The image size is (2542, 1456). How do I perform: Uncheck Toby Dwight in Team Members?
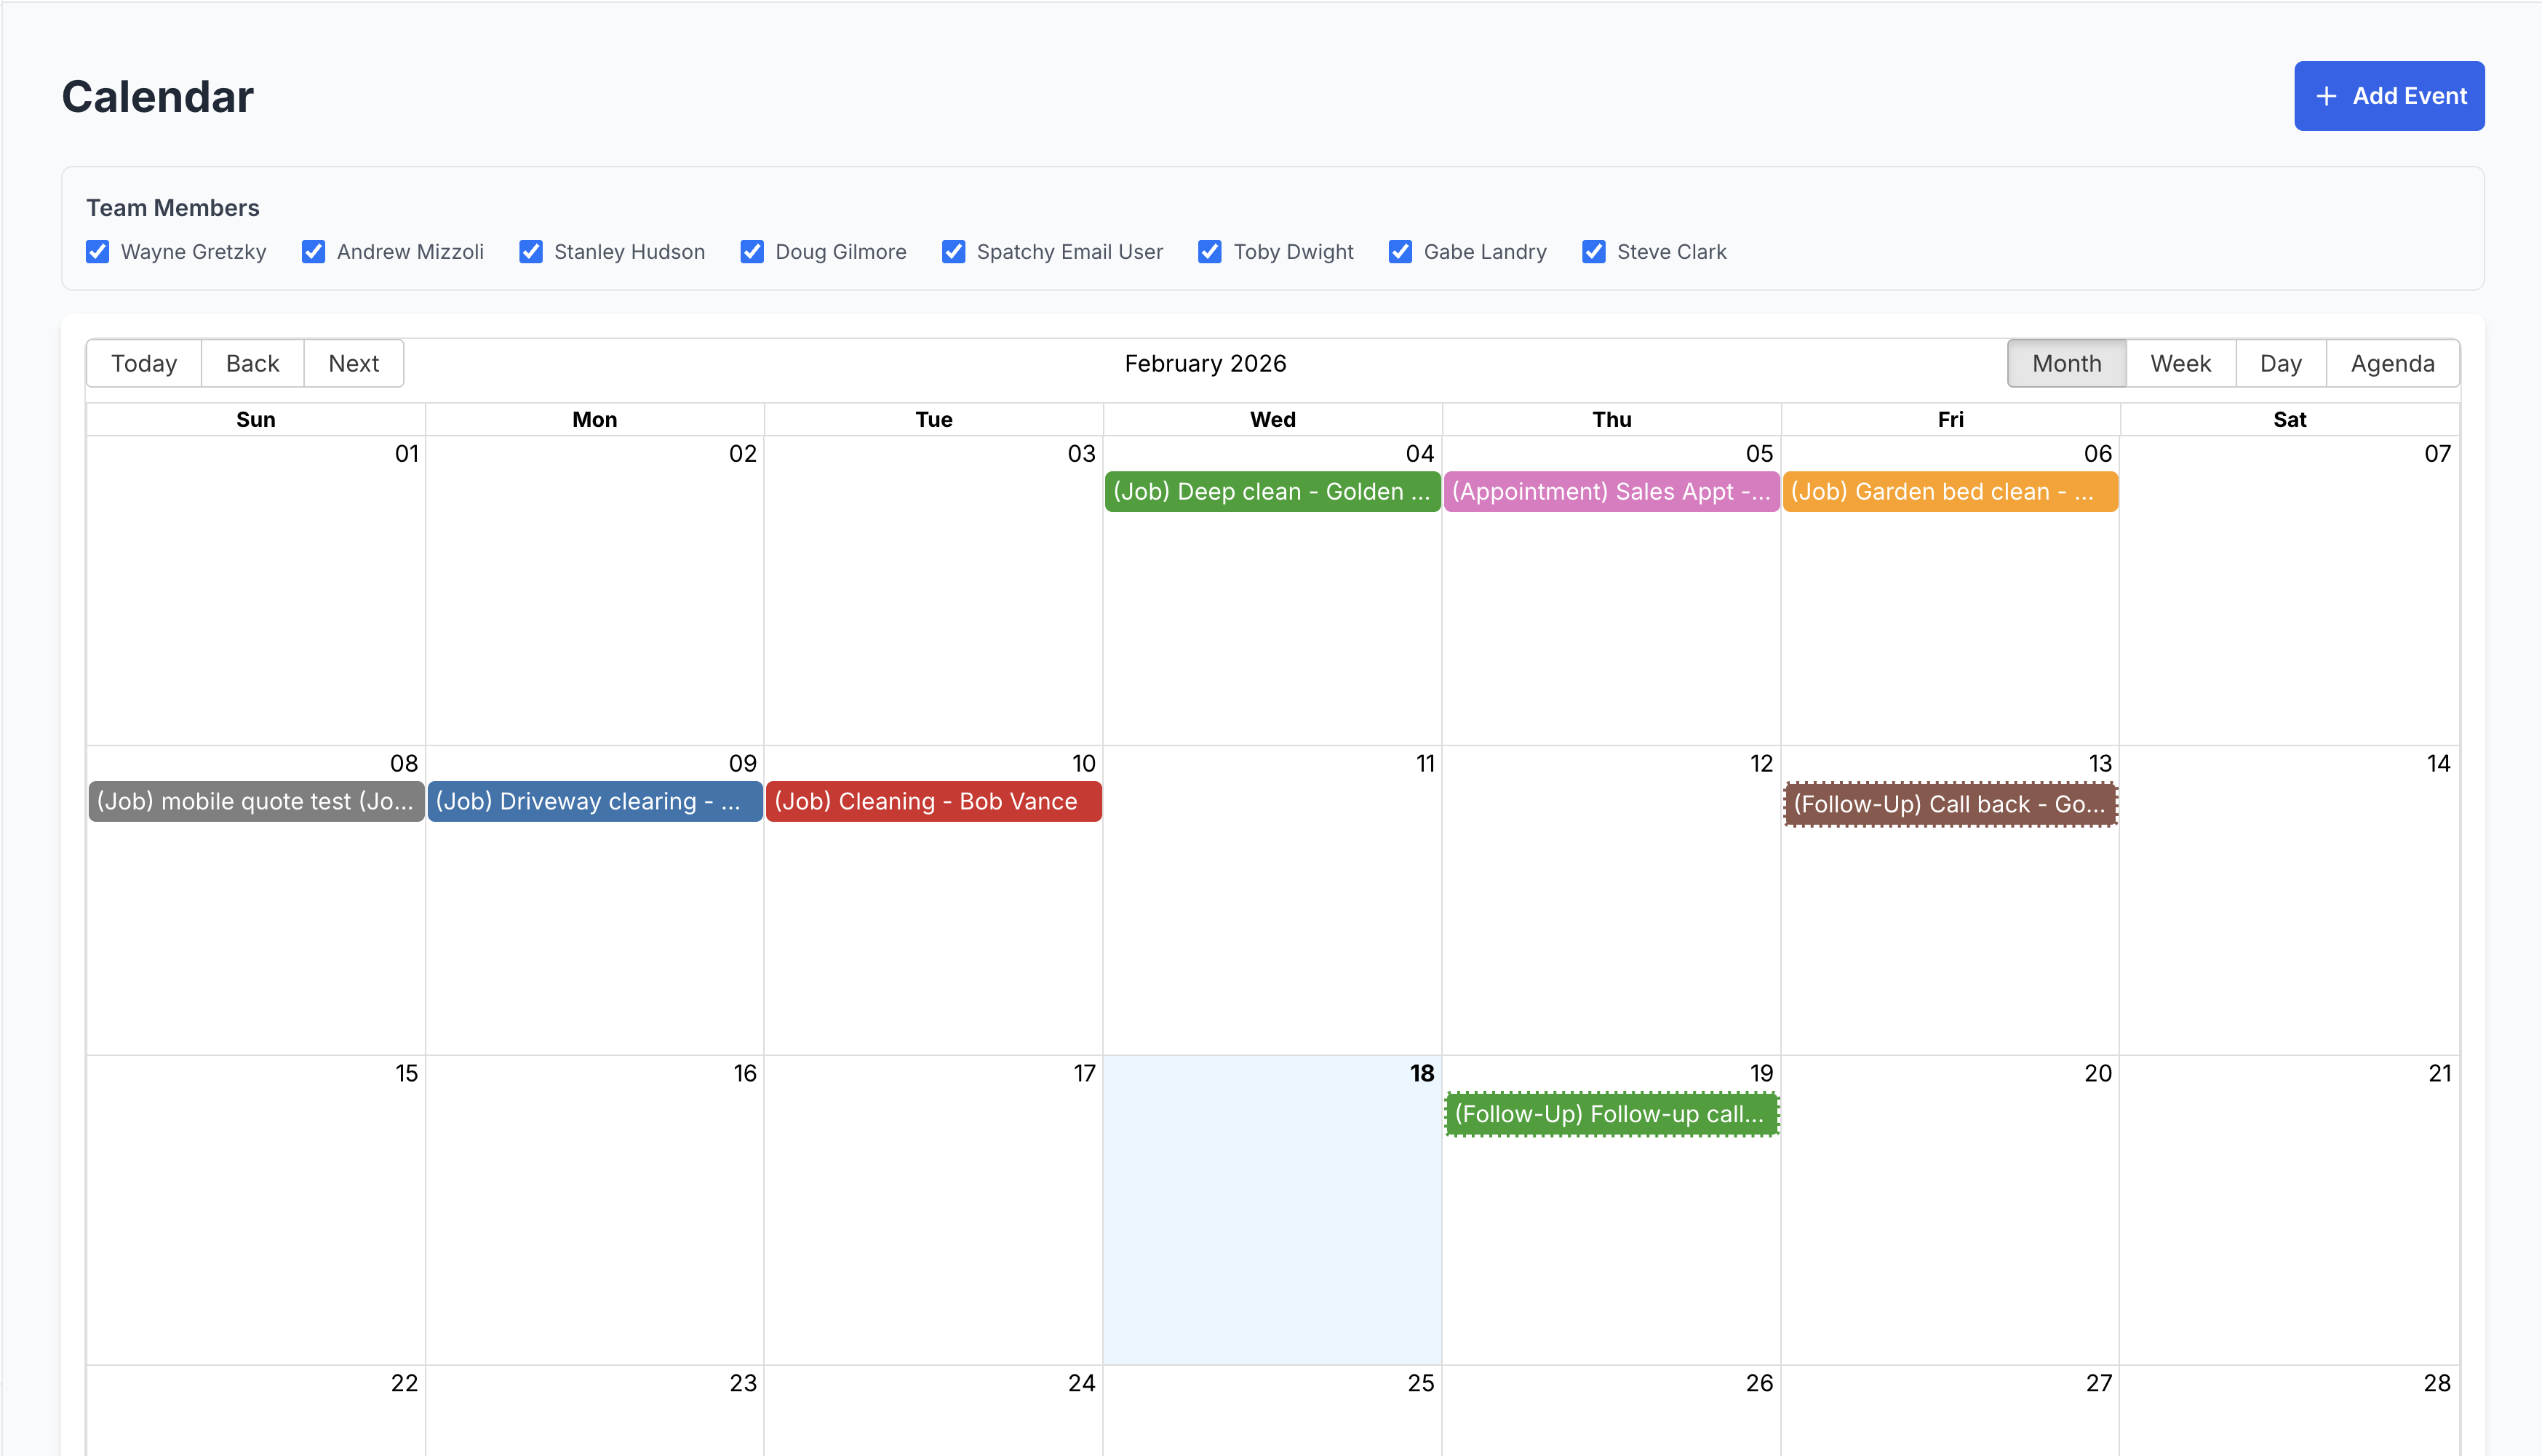[x=1209, y=251]
